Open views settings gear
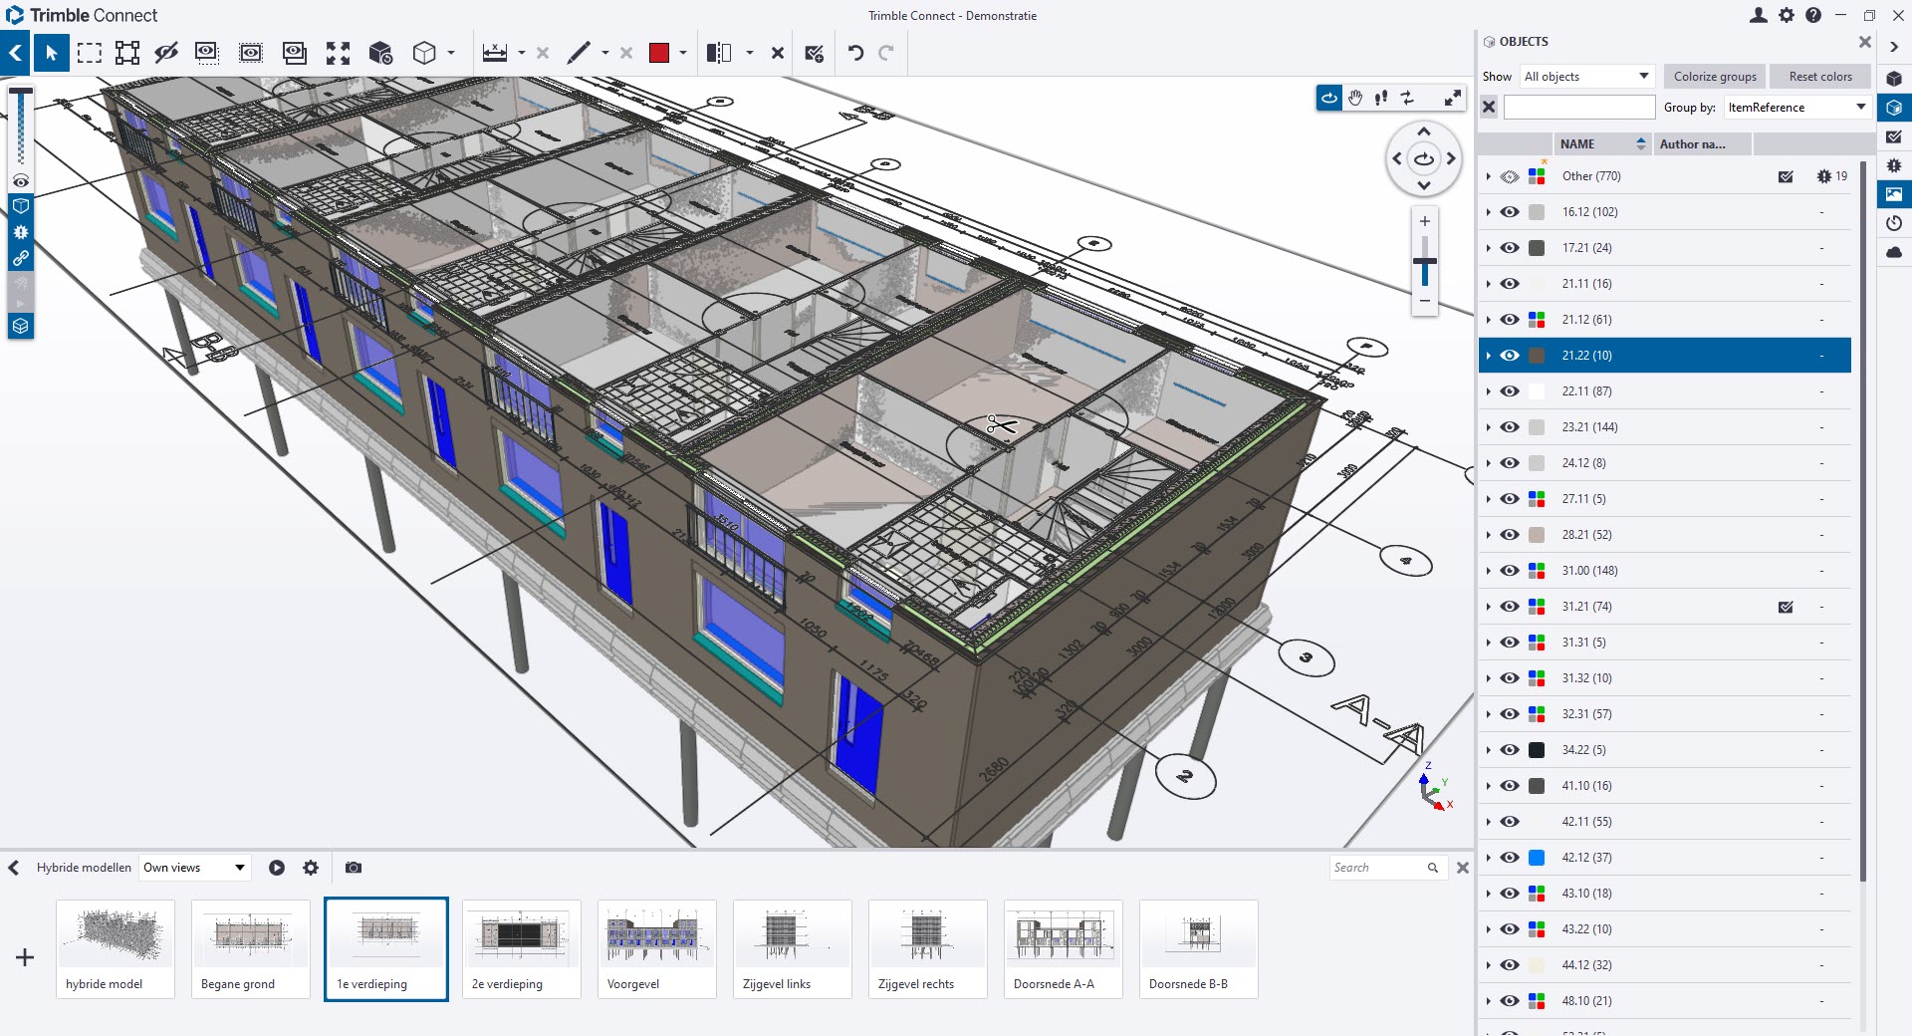Image resolution: width=1912 pixels, height=1036 pixels. tap(311, 868)
